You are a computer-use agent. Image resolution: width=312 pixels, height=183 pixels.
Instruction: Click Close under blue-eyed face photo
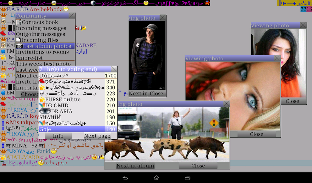pyautogui.click(x=257, y=134)
